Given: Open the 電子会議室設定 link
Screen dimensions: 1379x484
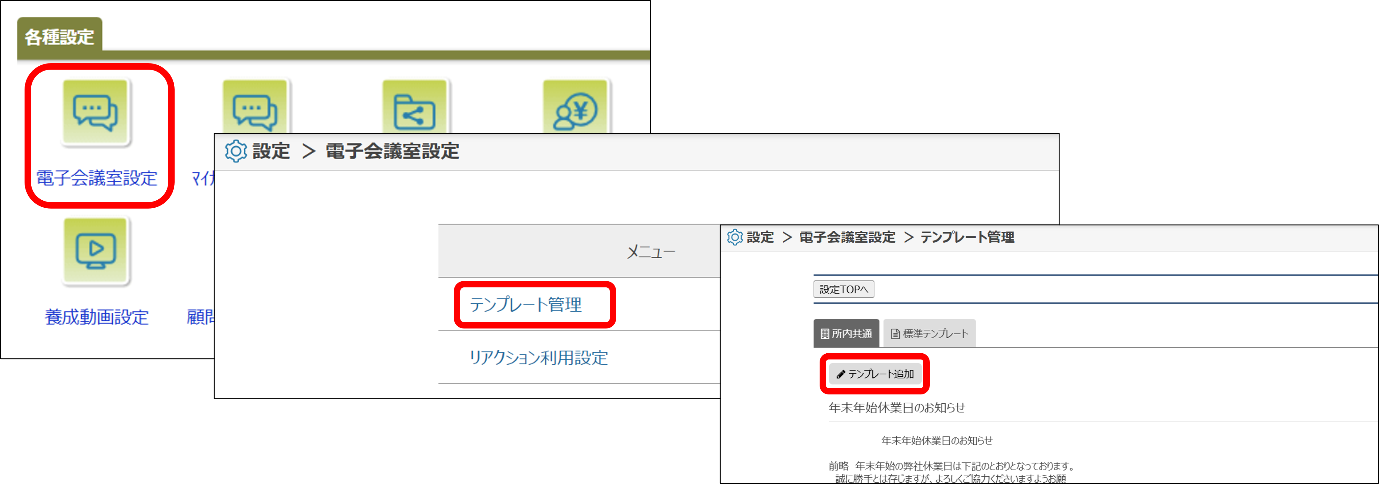Looking at the screenshot, I should click(x=96, y=178).
